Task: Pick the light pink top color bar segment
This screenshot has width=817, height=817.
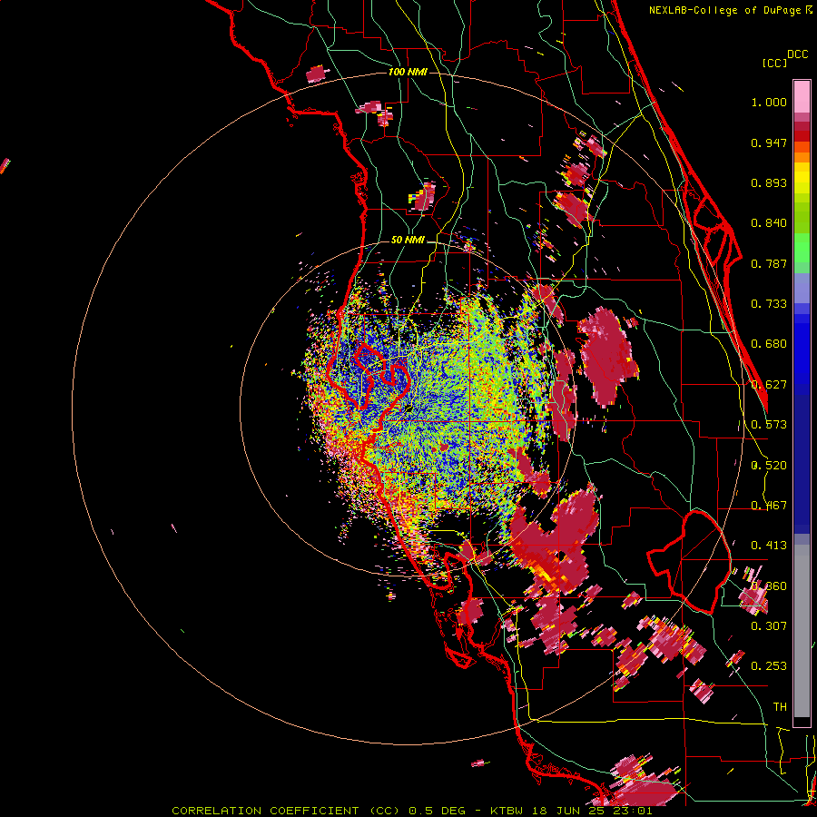Action: pos(802,97)
